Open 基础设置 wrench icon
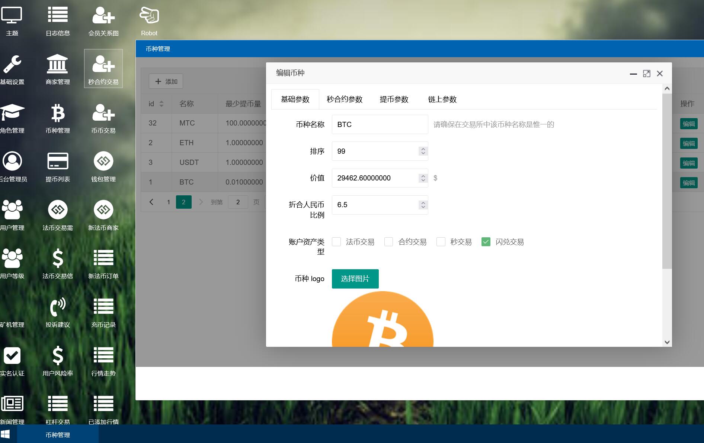 tap(12, 70)
